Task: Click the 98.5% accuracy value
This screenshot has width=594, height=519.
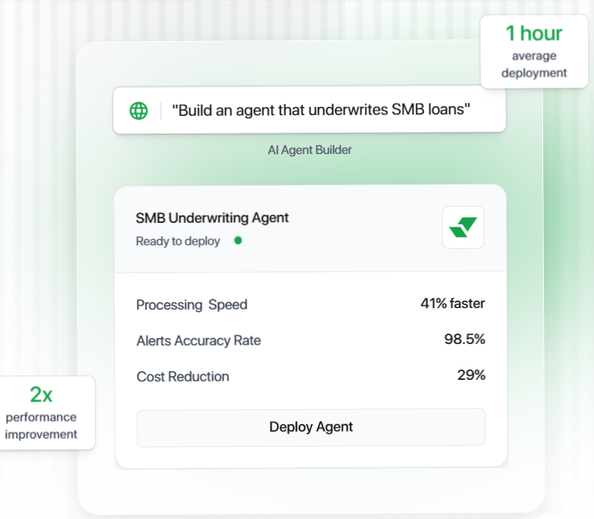Action: point(465,340)
